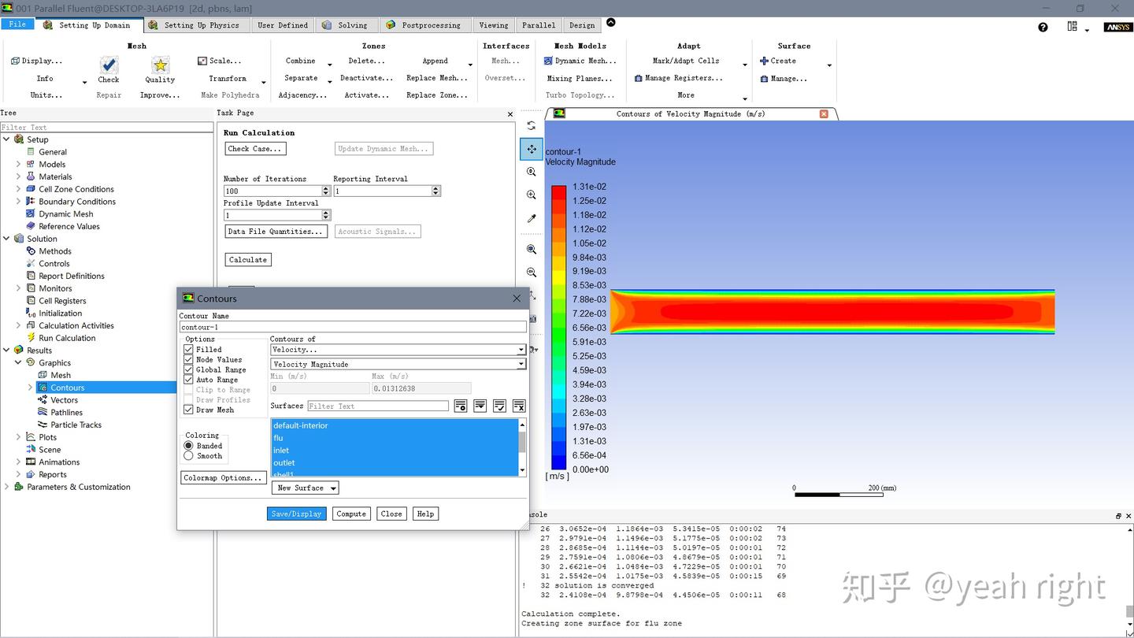Click the pan/translate view tool icon
1134x638 pixels.
tap(532, 149)
